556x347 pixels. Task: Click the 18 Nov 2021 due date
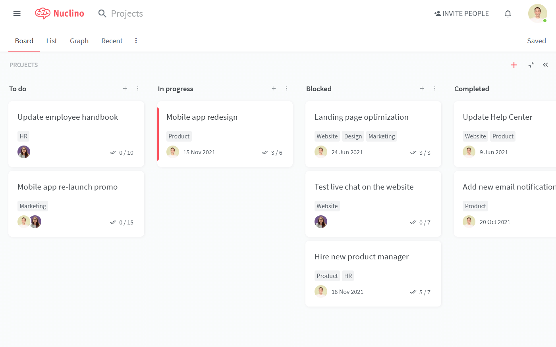[347, 292]
